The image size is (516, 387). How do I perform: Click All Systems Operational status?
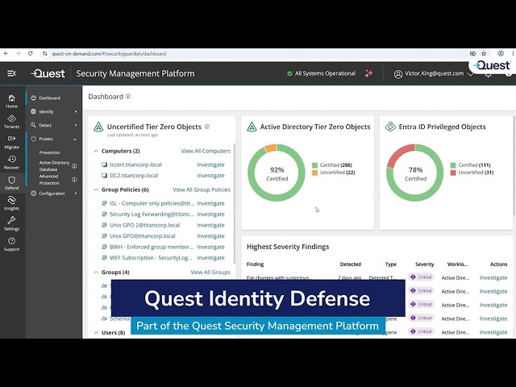click(x=322, y=73)
